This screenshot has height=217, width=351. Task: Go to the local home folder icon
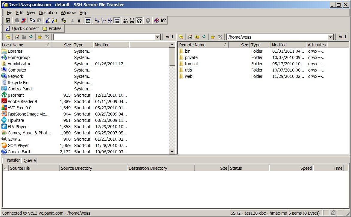coord(17,37)
